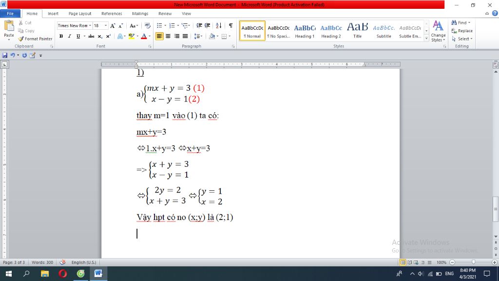Open the Bullets list dropdown arrow
Screen dimensions: 499x281
point(165,26)
